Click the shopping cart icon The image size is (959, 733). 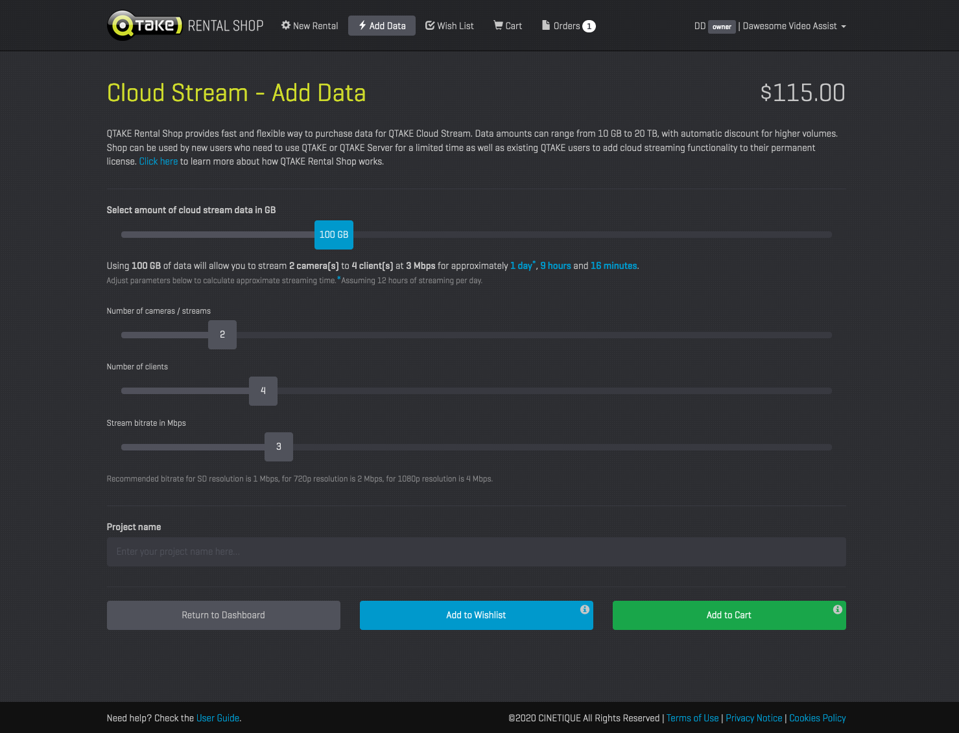pyautogui.click(x=498, y=25)
